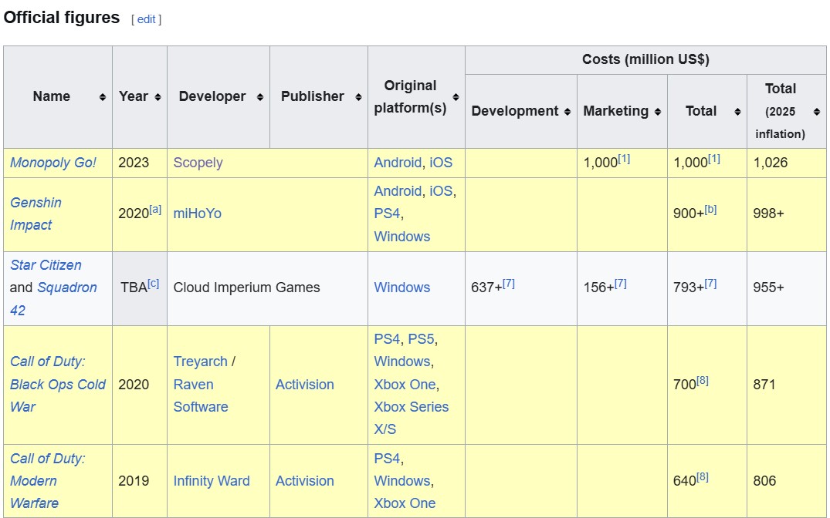Viewport: 830px width, 518px height.
Task: Sort table by Year column arrows
Action: pos(158,96)
